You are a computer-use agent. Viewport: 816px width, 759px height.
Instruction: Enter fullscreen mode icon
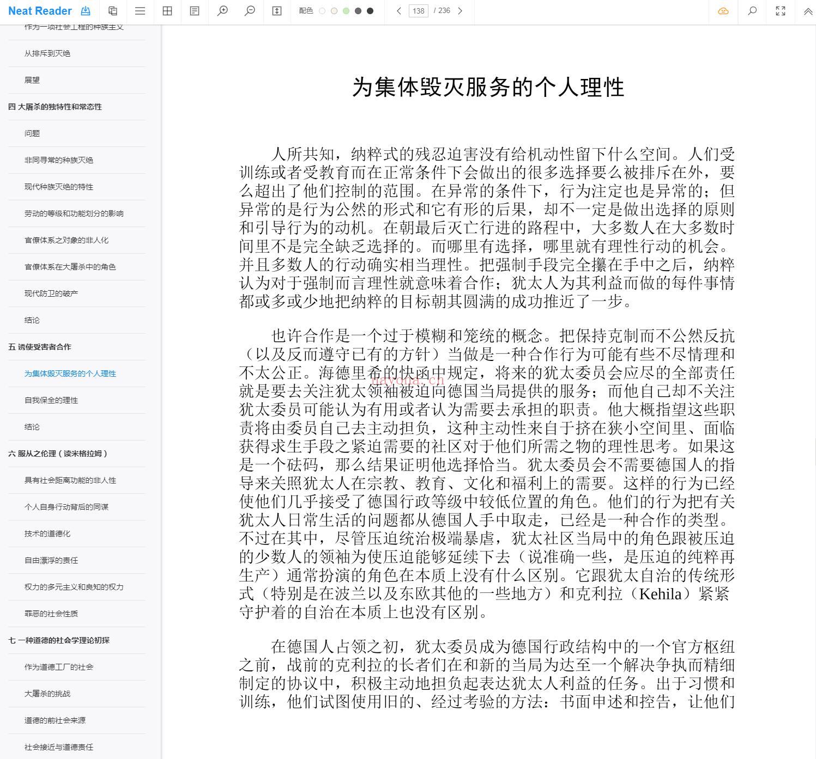[x=781, y=11]
